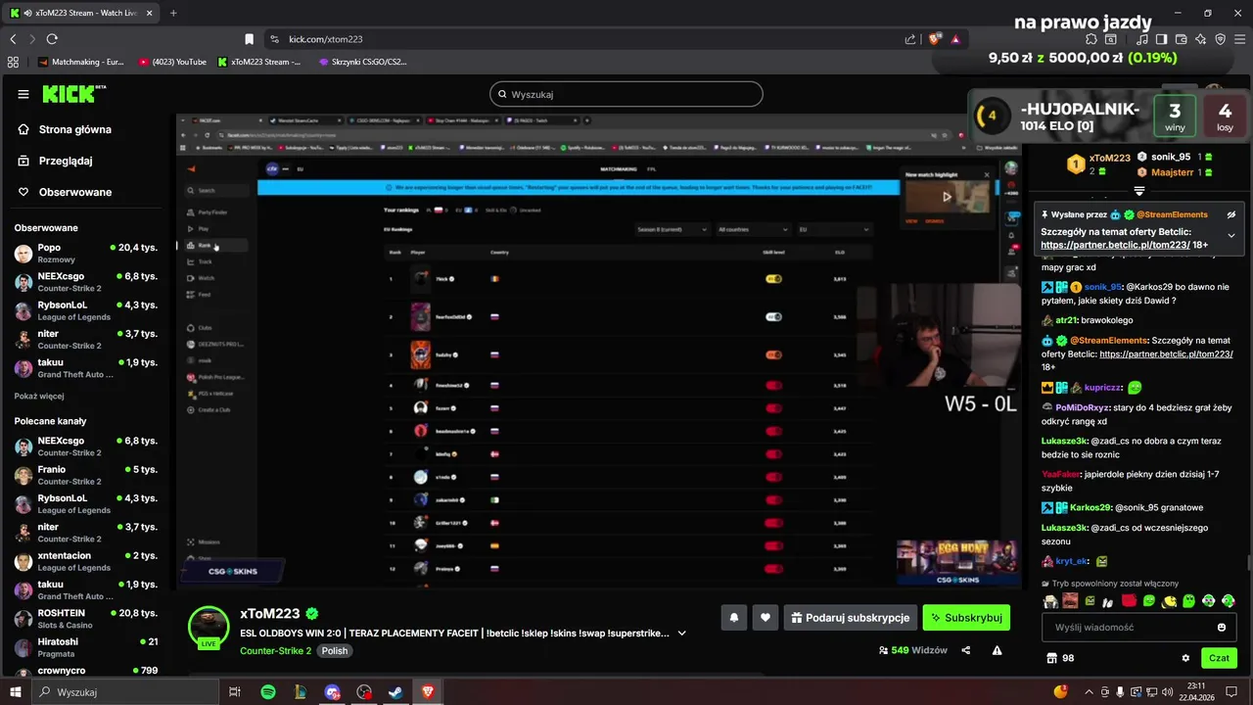1253x705 pixels.
Task: Open the Skrzynki CS:GO/CS2 bookmark
Action: click(x=362, y=62)
